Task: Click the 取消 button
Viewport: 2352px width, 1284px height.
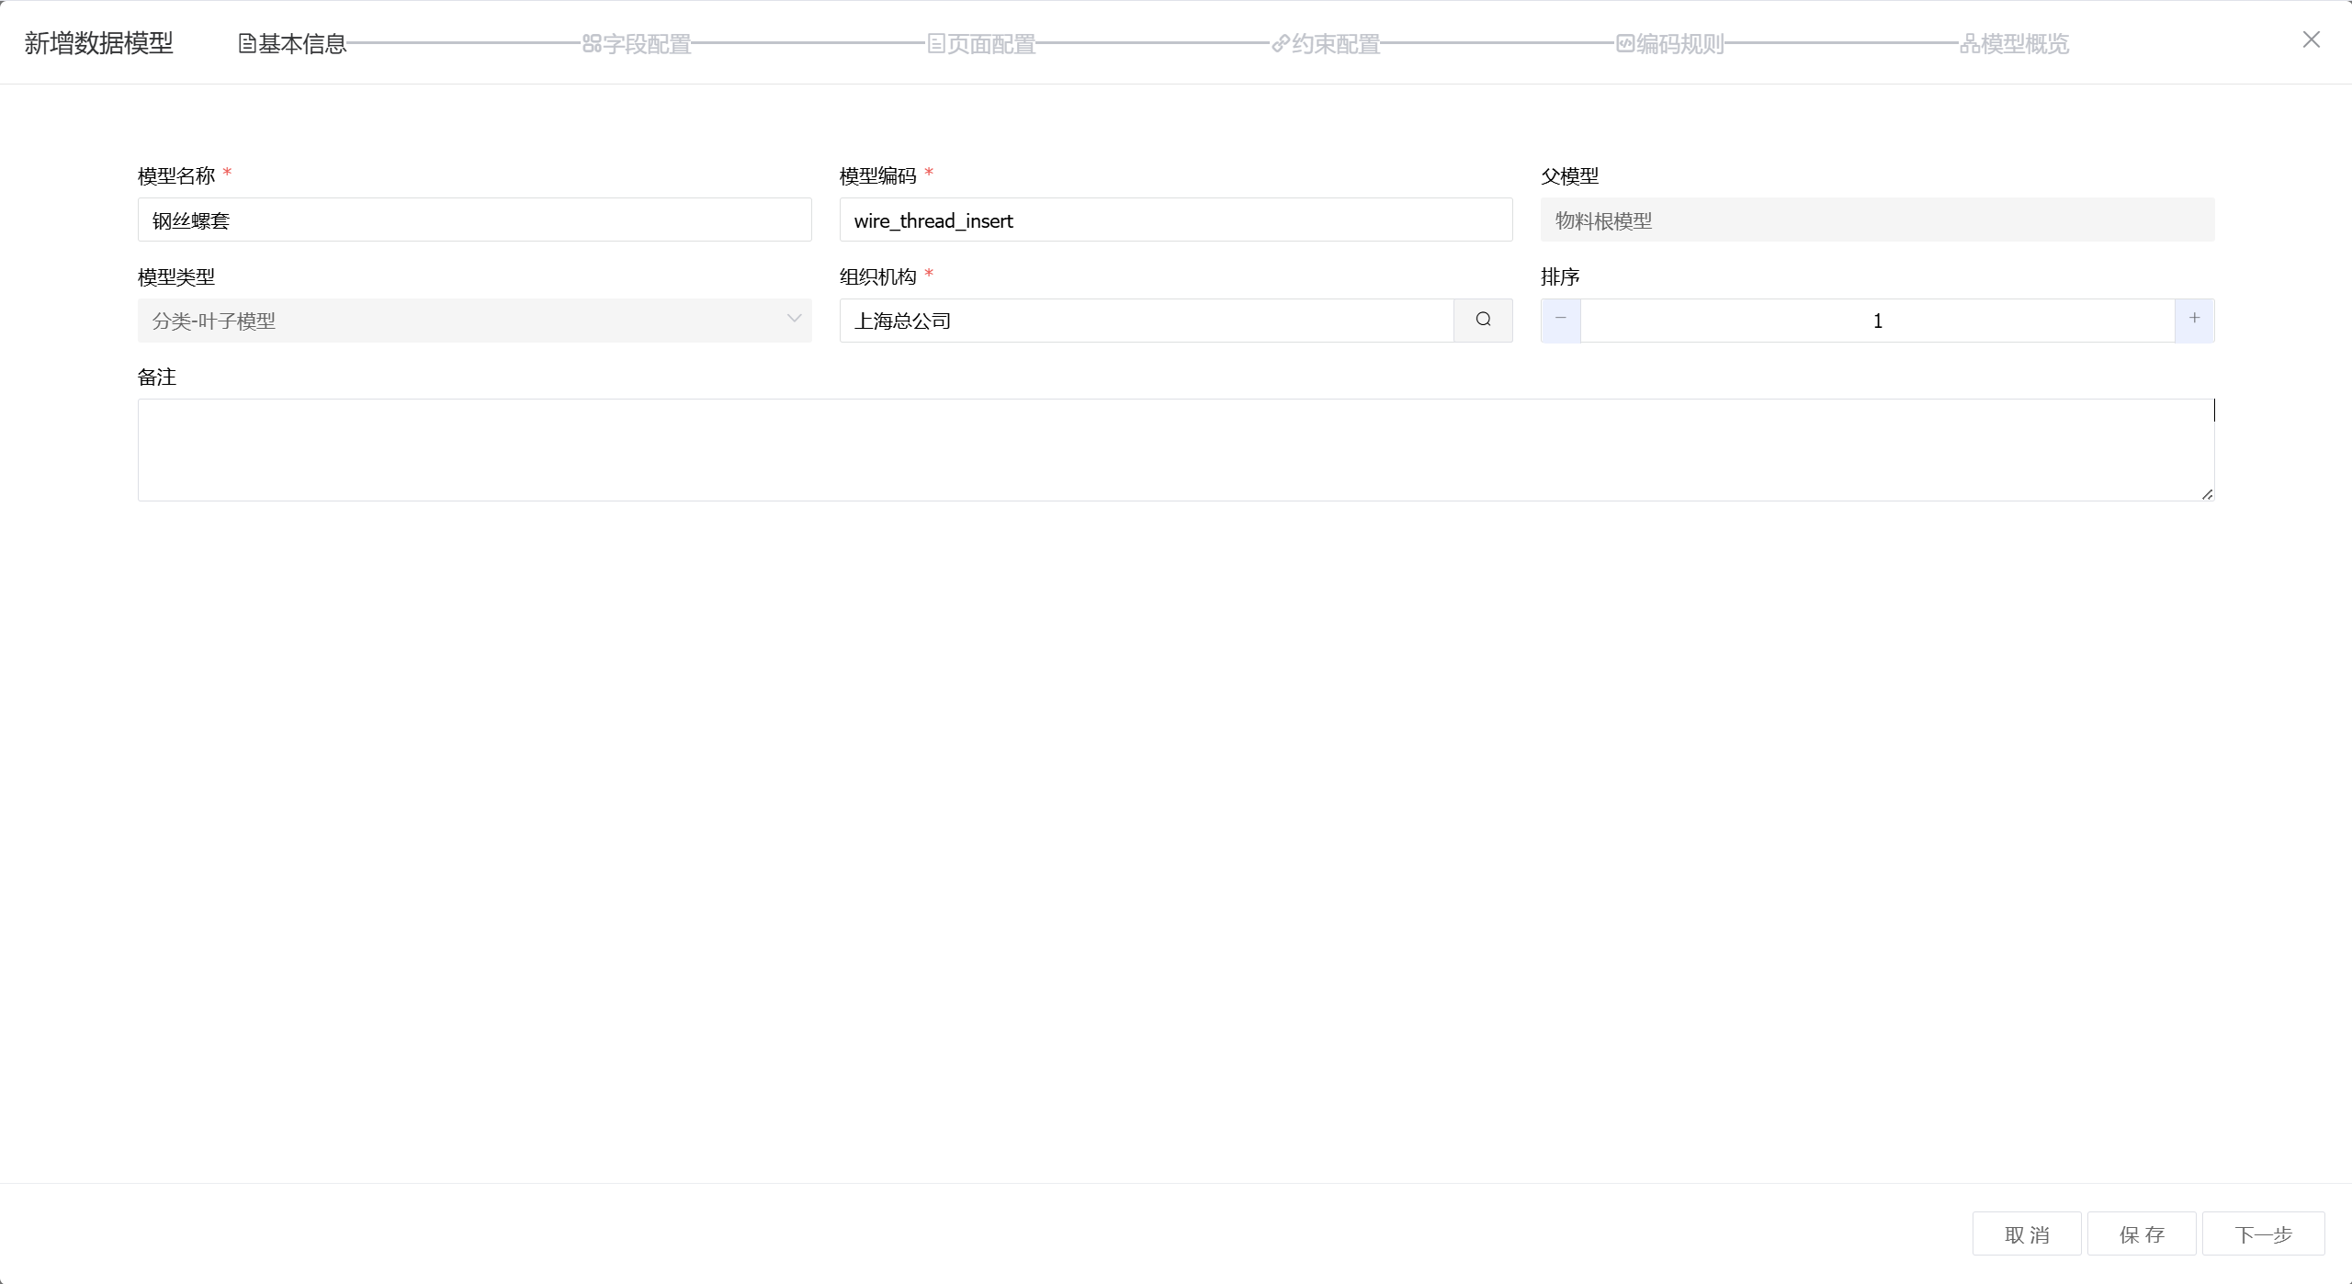Action: pos(2026,1233)
